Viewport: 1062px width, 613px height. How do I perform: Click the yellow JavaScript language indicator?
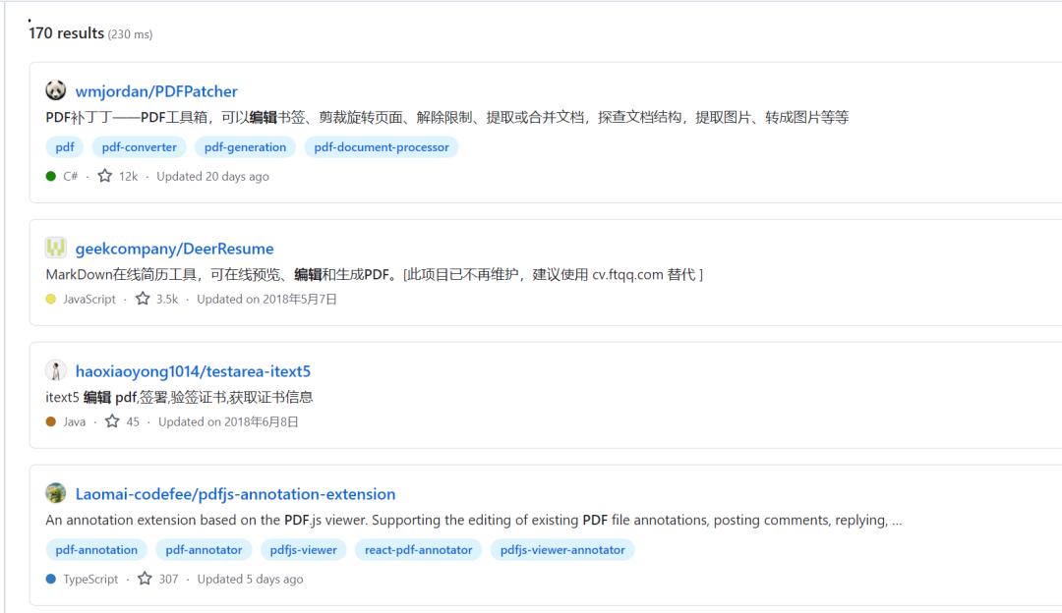[49, 299]
